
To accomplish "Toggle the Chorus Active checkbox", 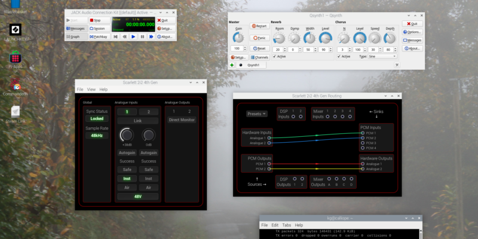I will (x=339, y=56).
